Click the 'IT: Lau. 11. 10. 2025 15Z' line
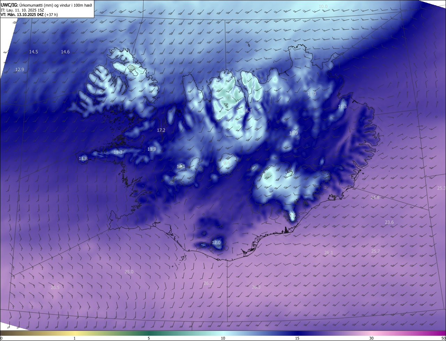 coord(22,10)
